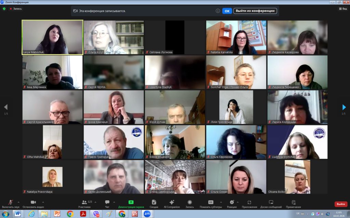Expand video options arrow next to camera
The height and width of the screenshot is (218, 350).
tap(43, 202)
